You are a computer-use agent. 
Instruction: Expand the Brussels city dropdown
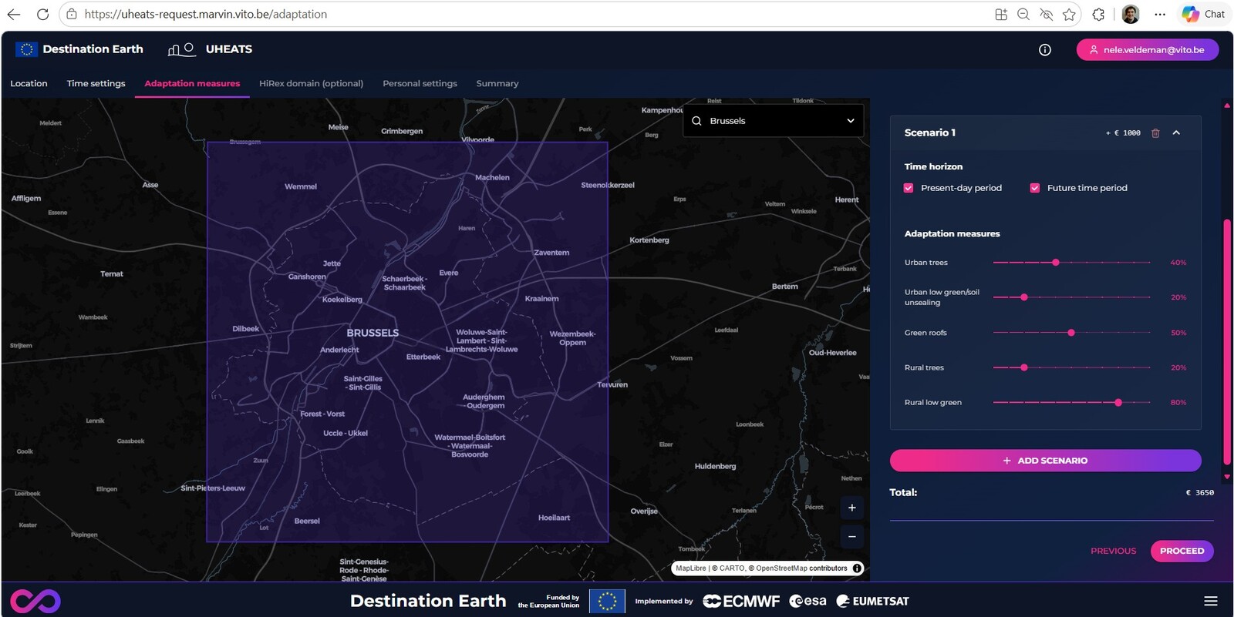pos(774,121)
